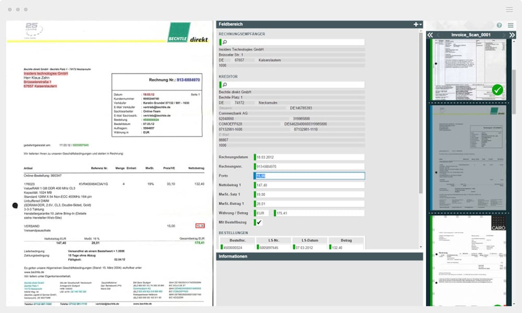Click the Rechnungsempfänger search input

click(292, 42)
